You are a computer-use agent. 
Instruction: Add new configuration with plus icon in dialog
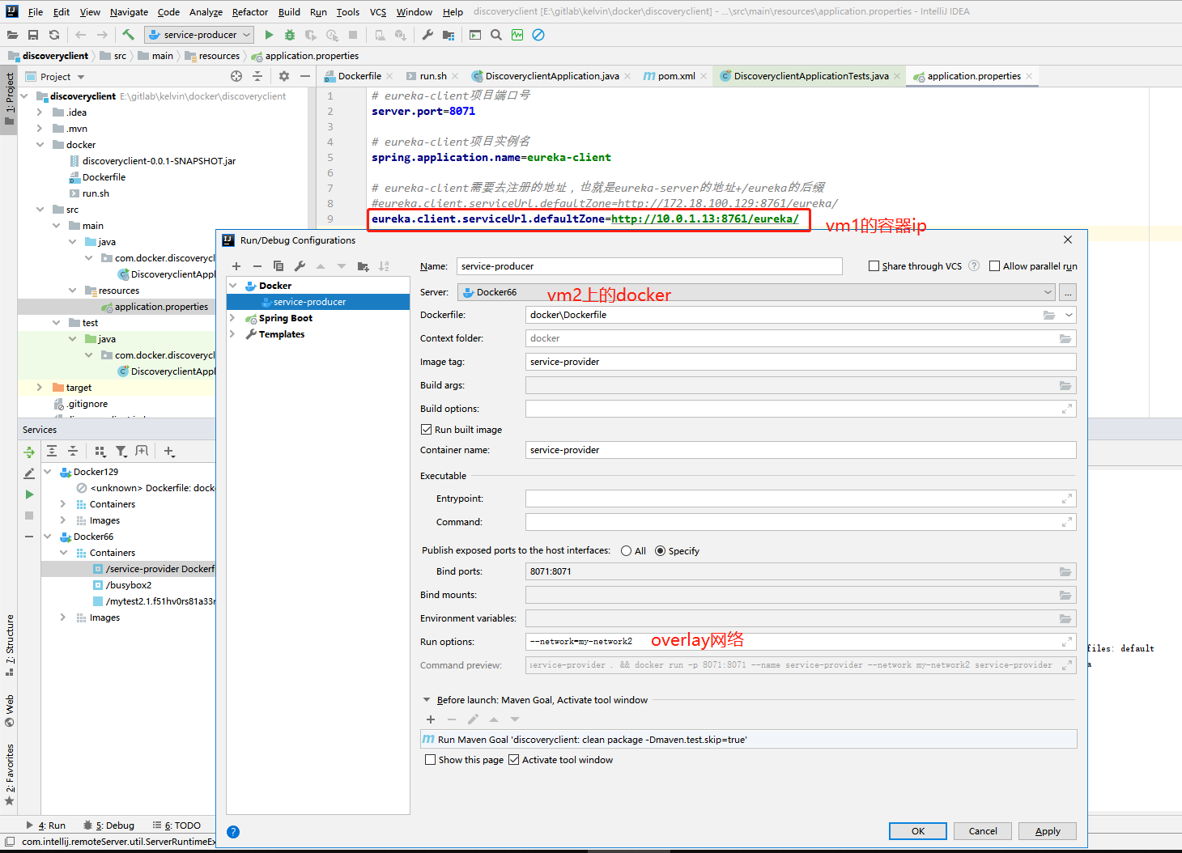point(236,266)
